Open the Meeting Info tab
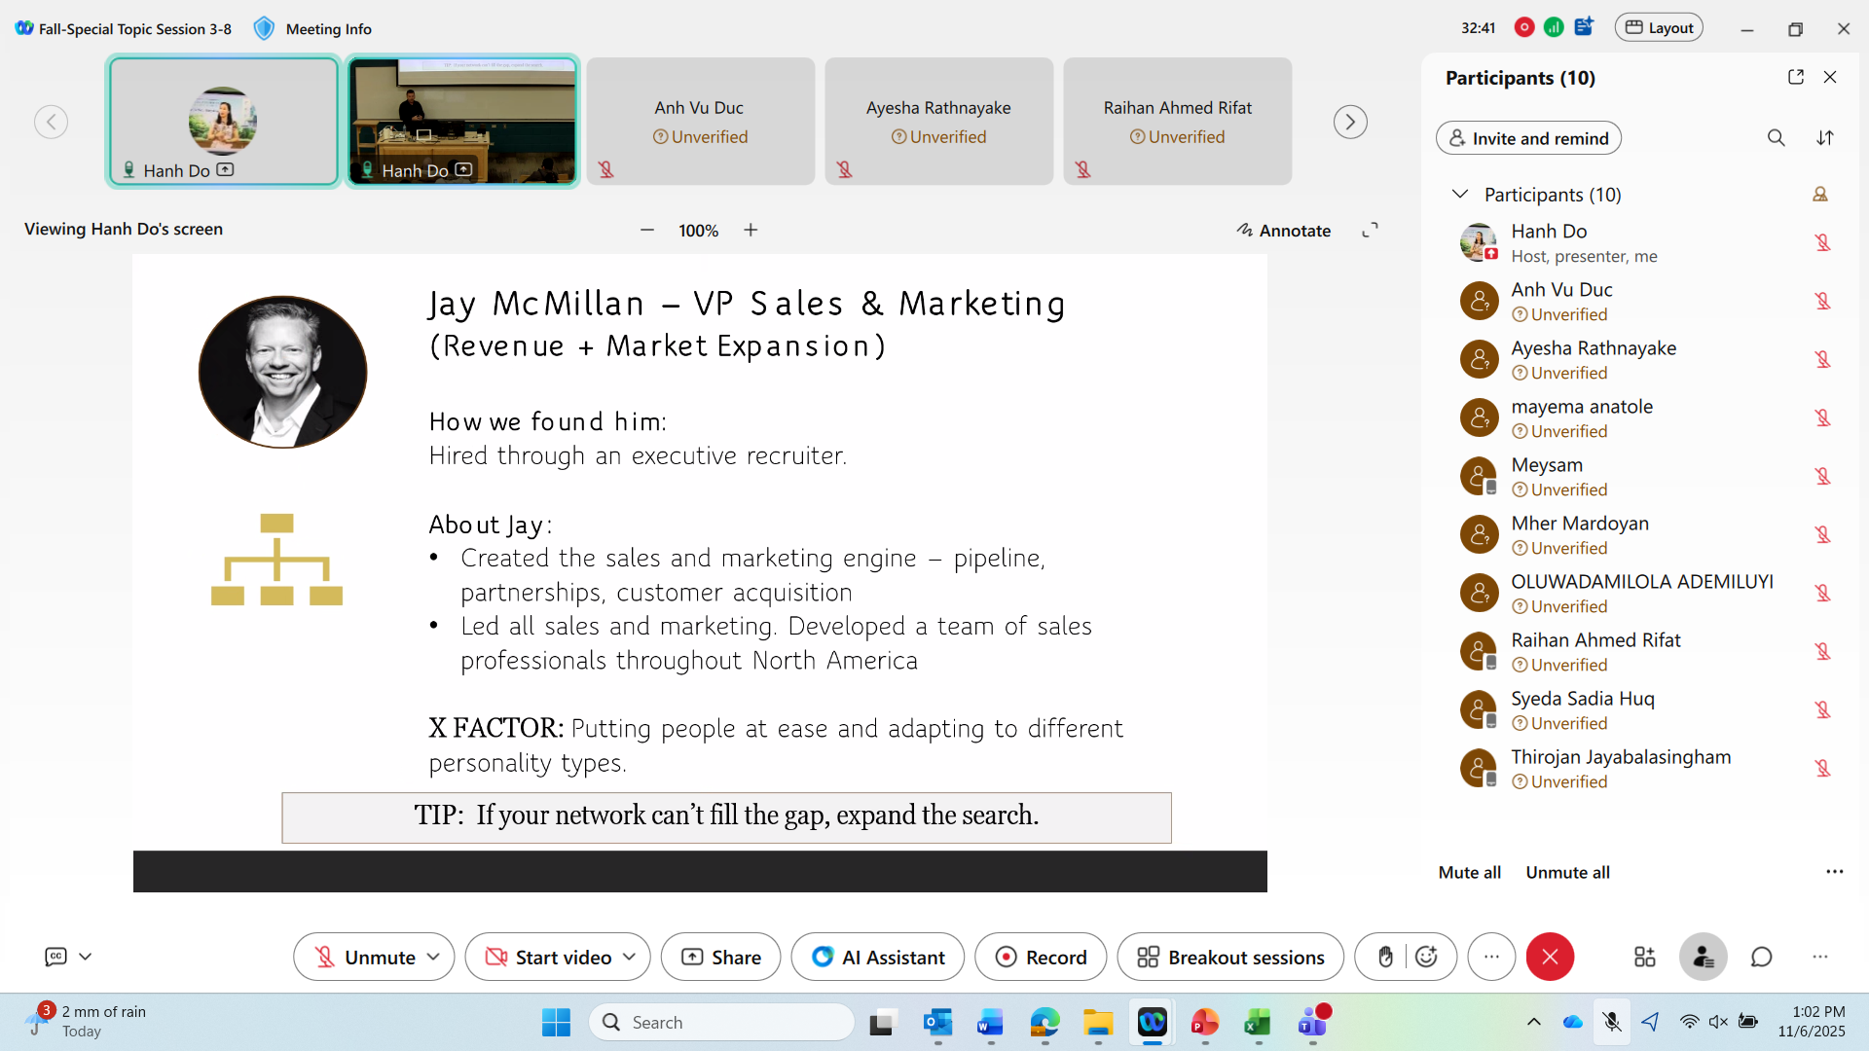The image size is (1869, 1051). 327,29
